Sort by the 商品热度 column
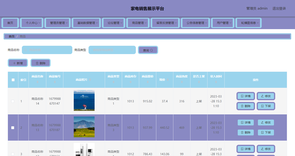295x156 pixels. click(182, 82)
